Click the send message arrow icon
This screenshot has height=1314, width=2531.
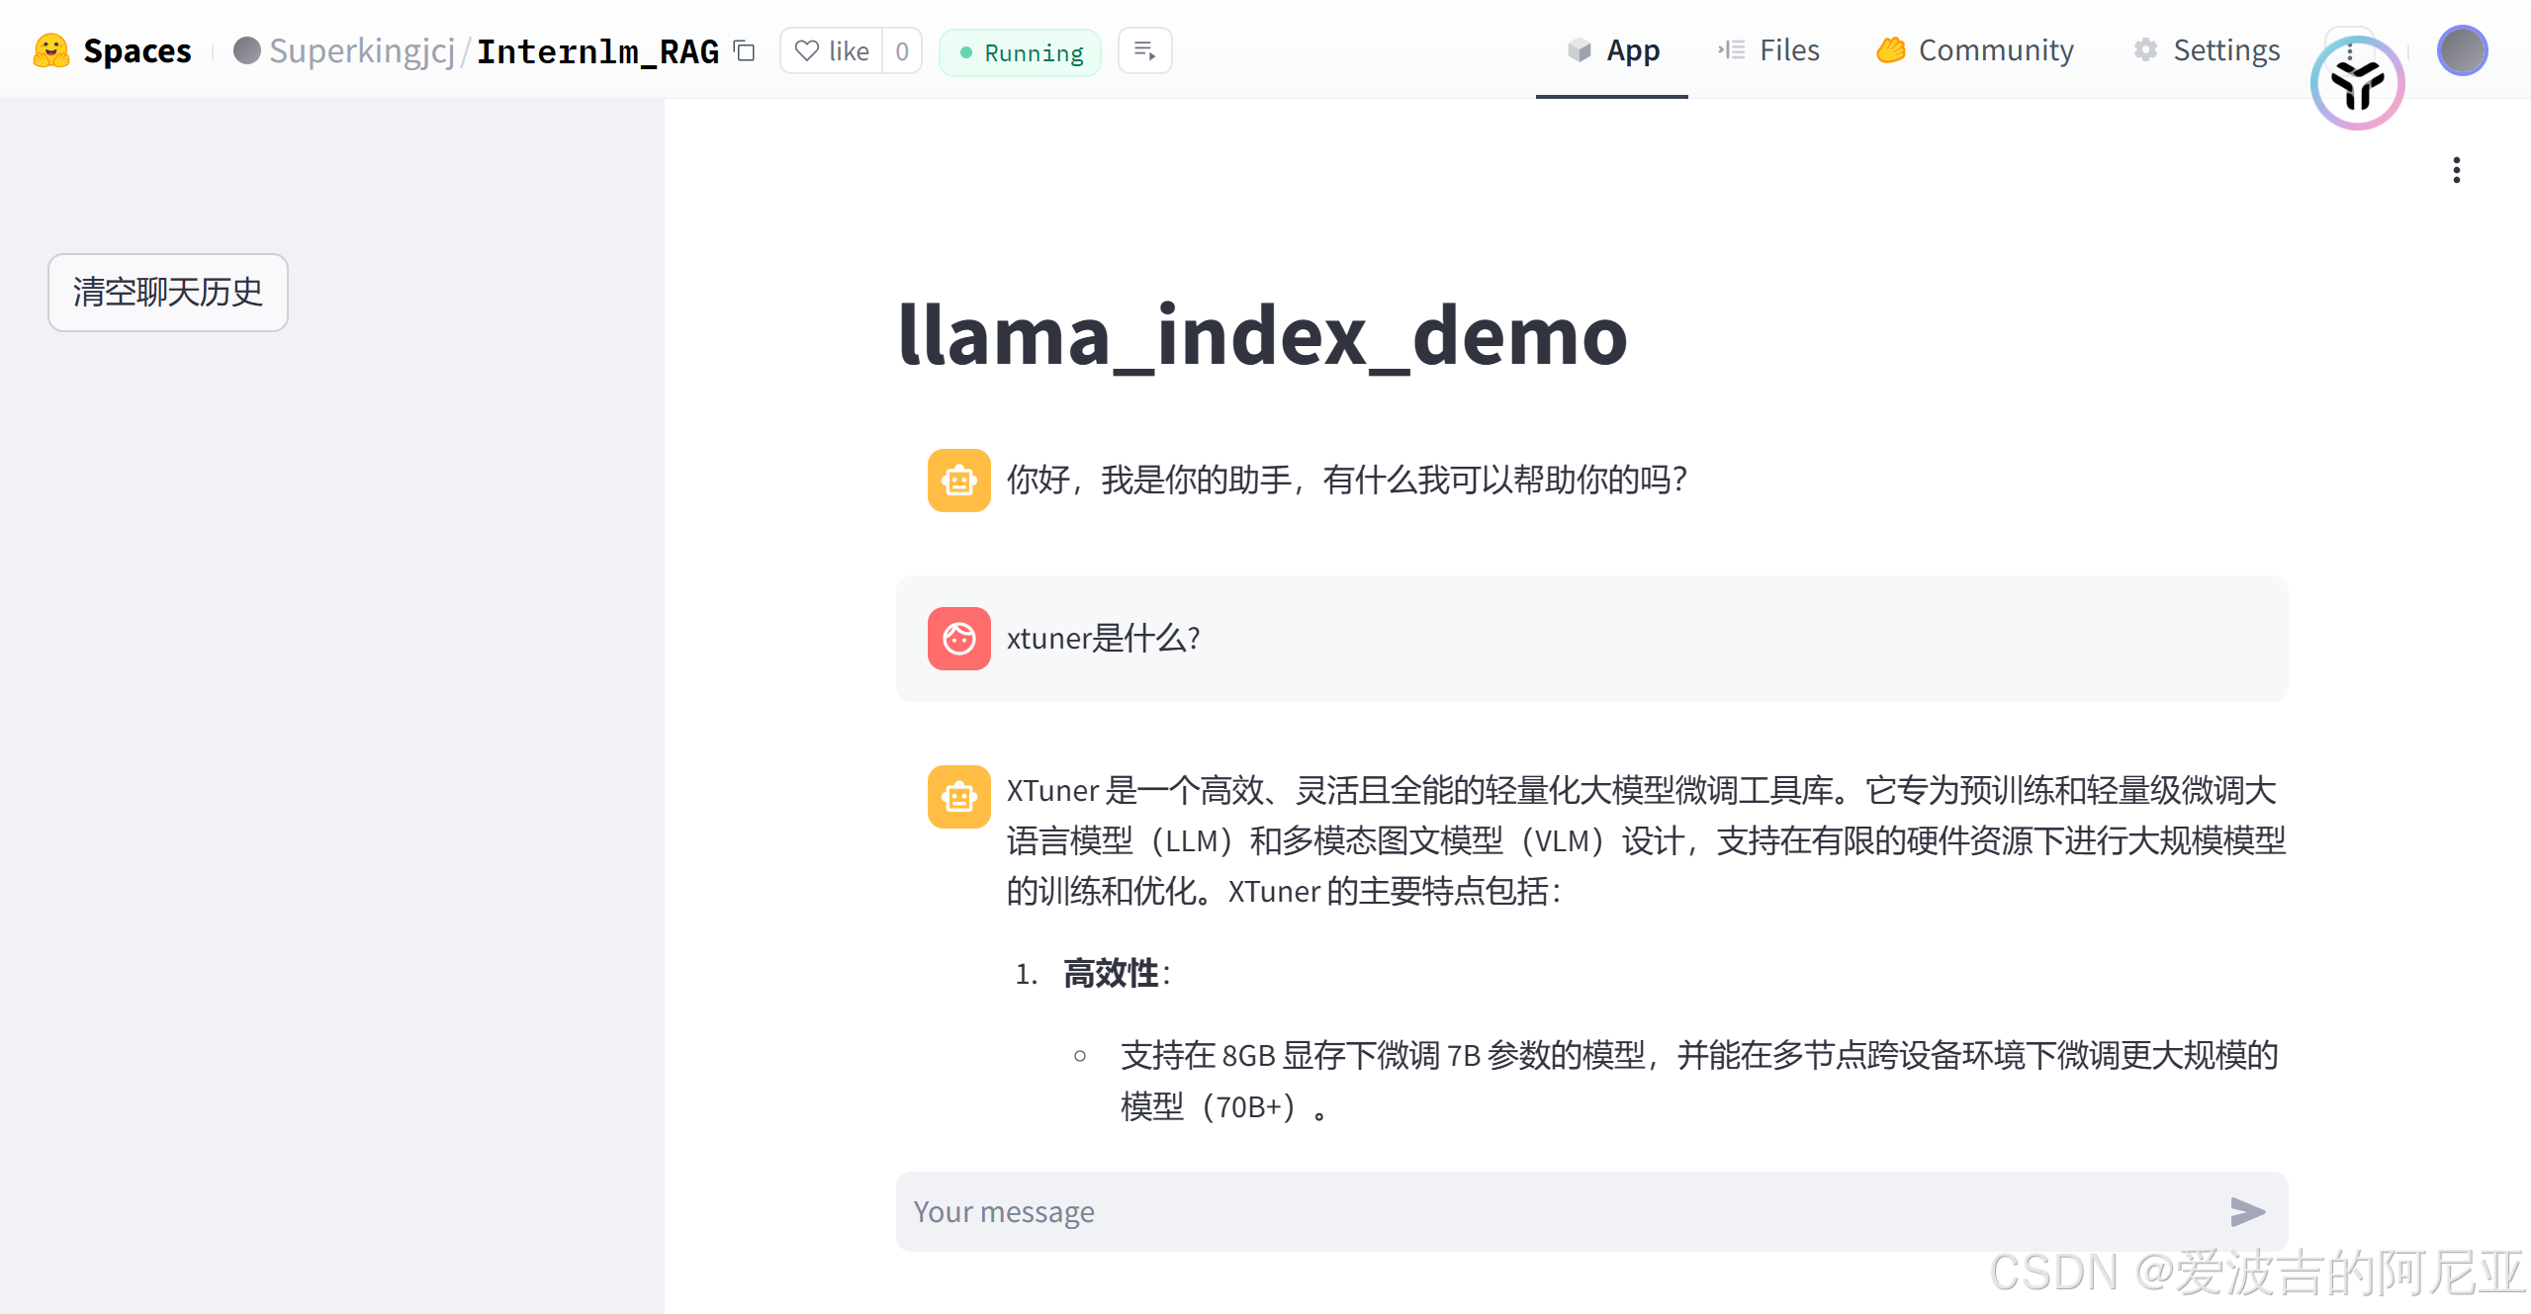pos(2247,1211)
